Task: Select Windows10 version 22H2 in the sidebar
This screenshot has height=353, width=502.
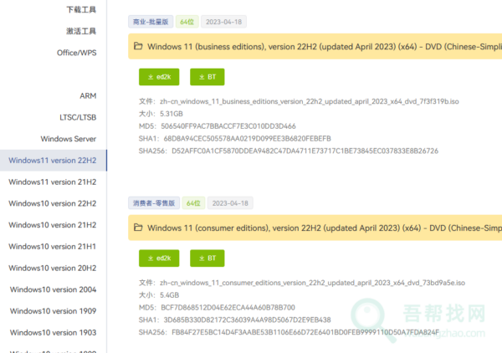Action: 52,203
